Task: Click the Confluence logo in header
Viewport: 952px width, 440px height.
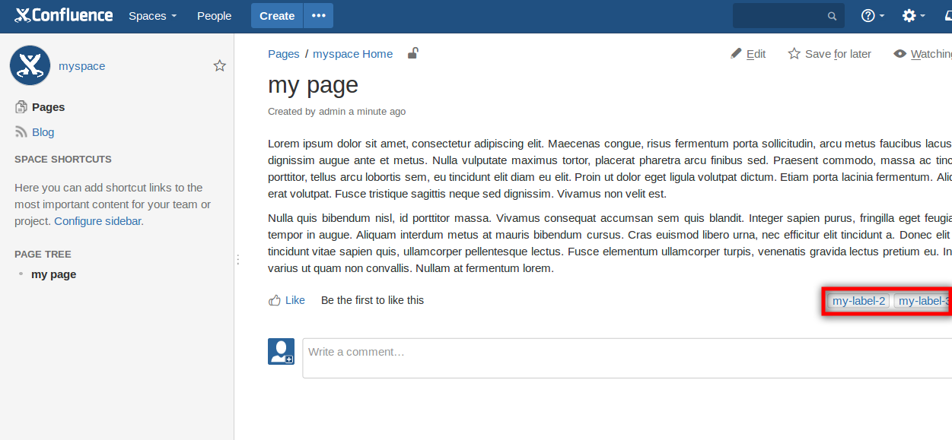Action: [x=64, y=15]
